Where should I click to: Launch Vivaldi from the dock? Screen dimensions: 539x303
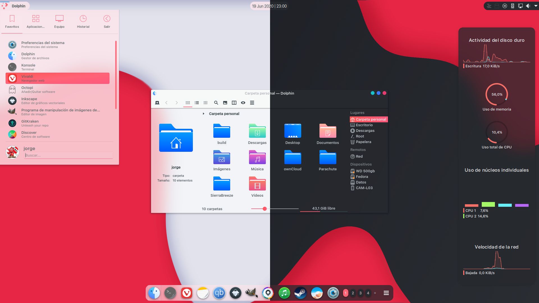(187, 293)
